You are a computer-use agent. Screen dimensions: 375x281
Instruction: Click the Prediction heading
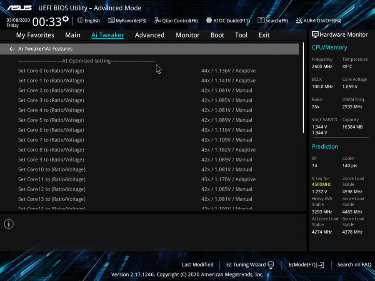(325, 147)
